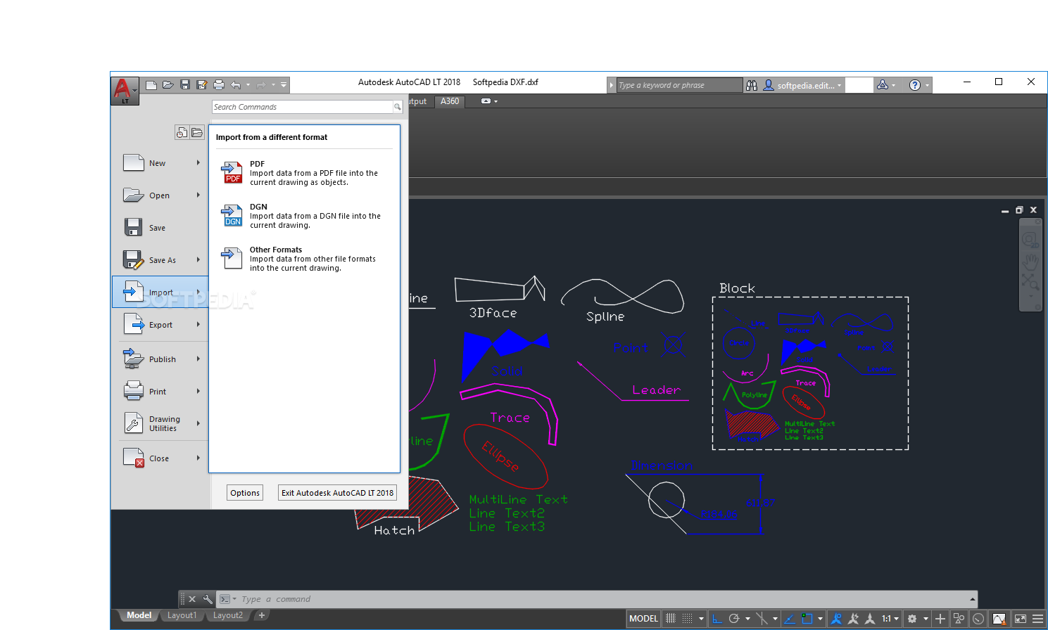Open the softpedia.edit... account dropdown
This screenshot has height=630, width=1048.
[802, 85]
